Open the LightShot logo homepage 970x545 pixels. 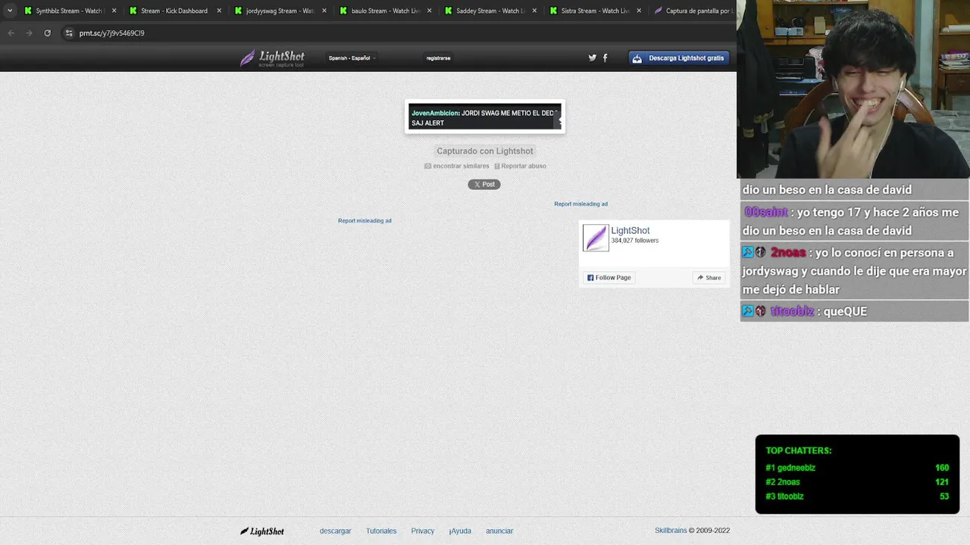pyautogui.click(x=272, y=58)
